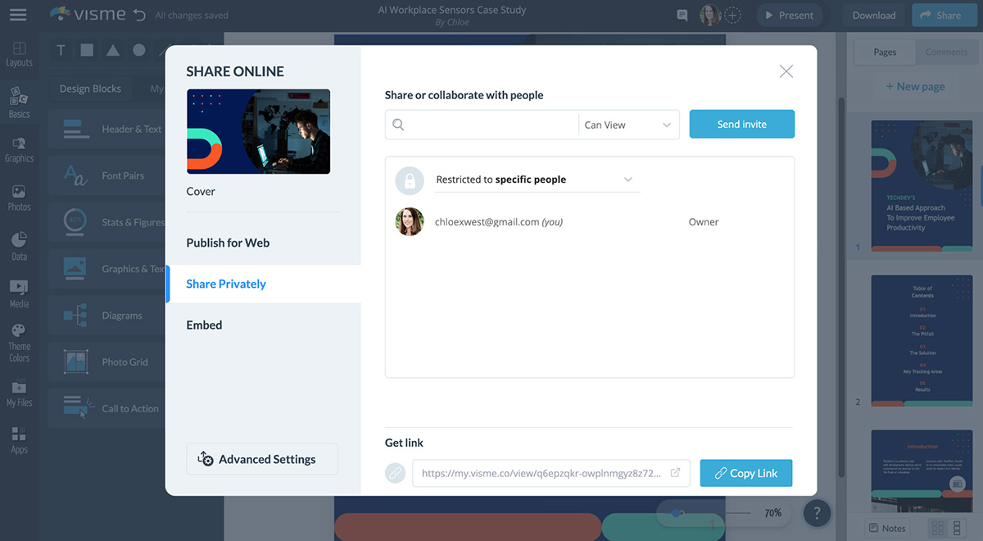Open the Can View permission dropdown
This screenshot has height=541, width=983.
click(x=628, y=124)
